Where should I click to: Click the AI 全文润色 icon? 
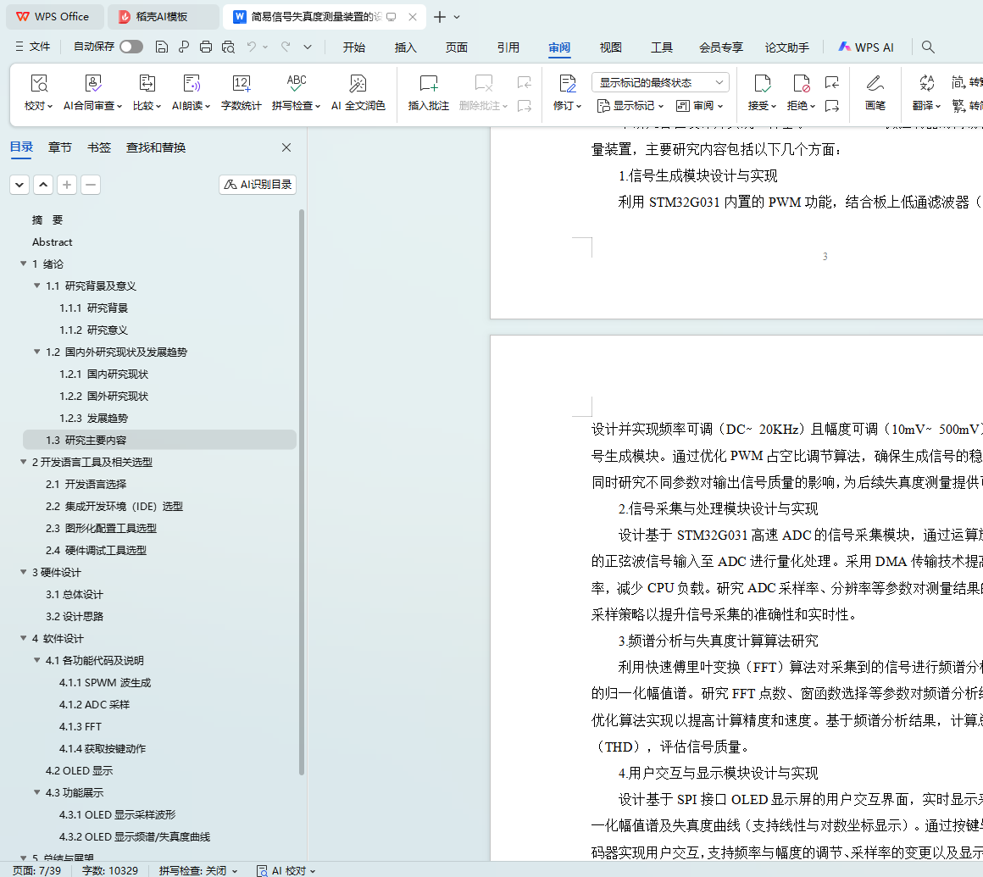[358, 84]
